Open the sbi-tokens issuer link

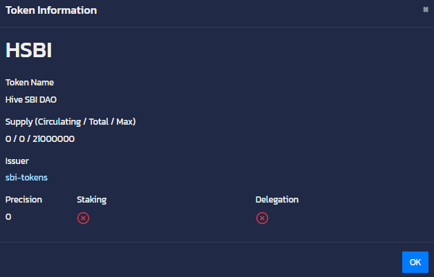(x=26, y=177)
